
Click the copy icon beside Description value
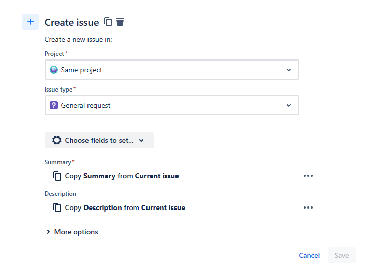pos(57,207)
